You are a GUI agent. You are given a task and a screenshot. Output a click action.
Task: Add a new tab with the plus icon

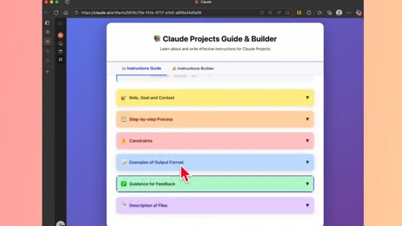[x=47, y=72]
